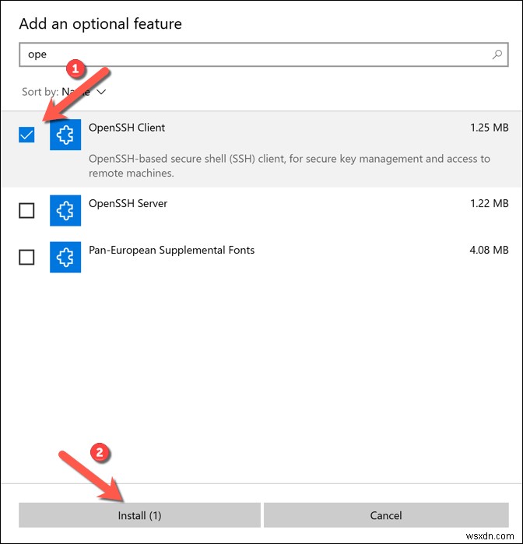Tick the Pan-European Supplemental Fonts checkbox

(x=26, y=257)
